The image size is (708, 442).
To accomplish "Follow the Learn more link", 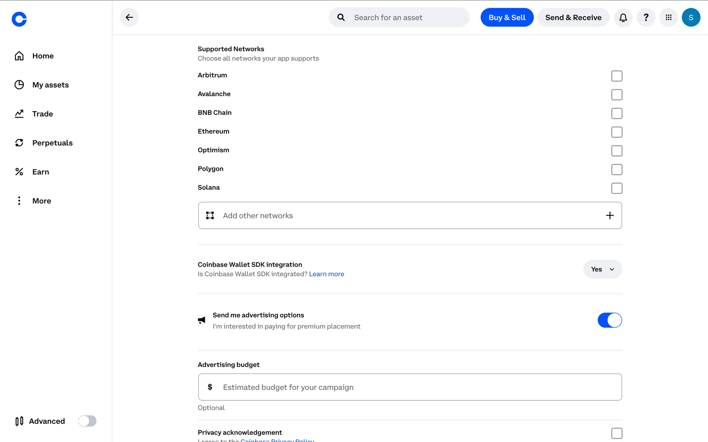I will [326, 274].
